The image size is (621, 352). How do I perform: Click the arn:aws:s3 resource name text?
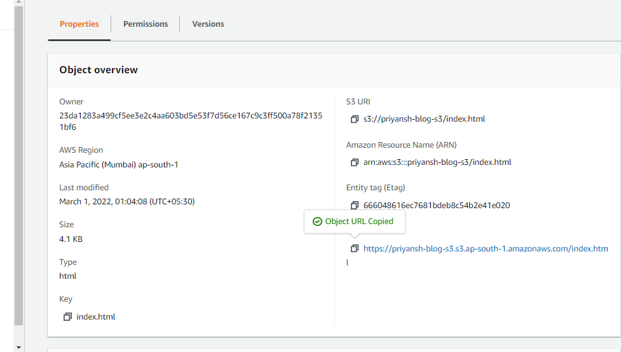click(x=437, y=162)
